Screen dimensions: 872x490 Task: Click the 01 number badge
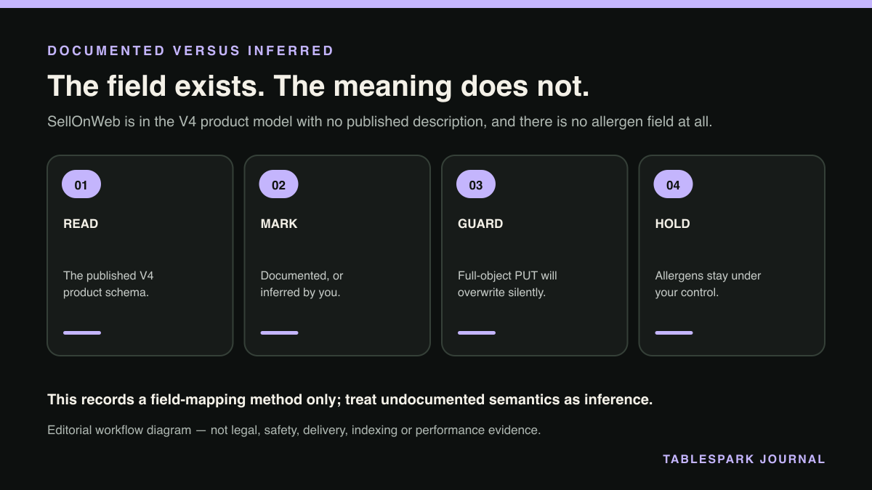pyautogui.click(x=81, y=184)
